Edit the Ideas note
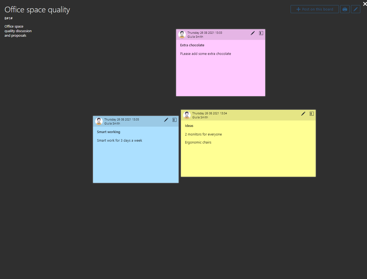The width and height of the screenshot is (367, 279). click(303, 114)
